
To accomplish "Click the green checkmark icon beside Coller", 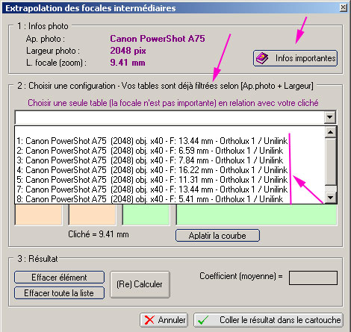I will pyautogui.click(x=203, y=320).
